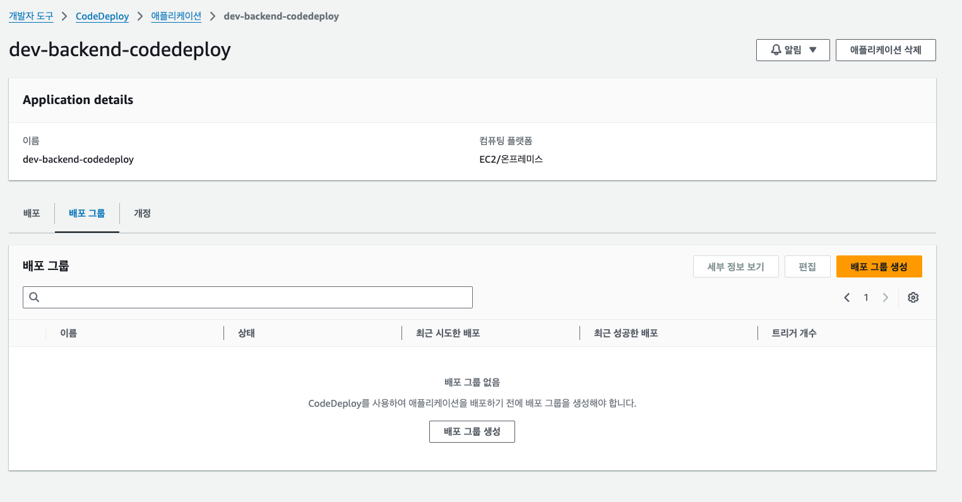The width and height of the screenshot is (962, 502).
Task: Click the page number 1 indicator
Action: [x=866, y=298]
